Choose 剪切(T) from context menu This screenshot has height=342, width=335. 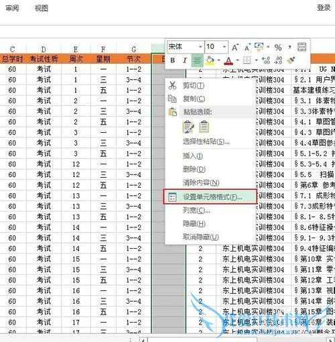point(194,85)
